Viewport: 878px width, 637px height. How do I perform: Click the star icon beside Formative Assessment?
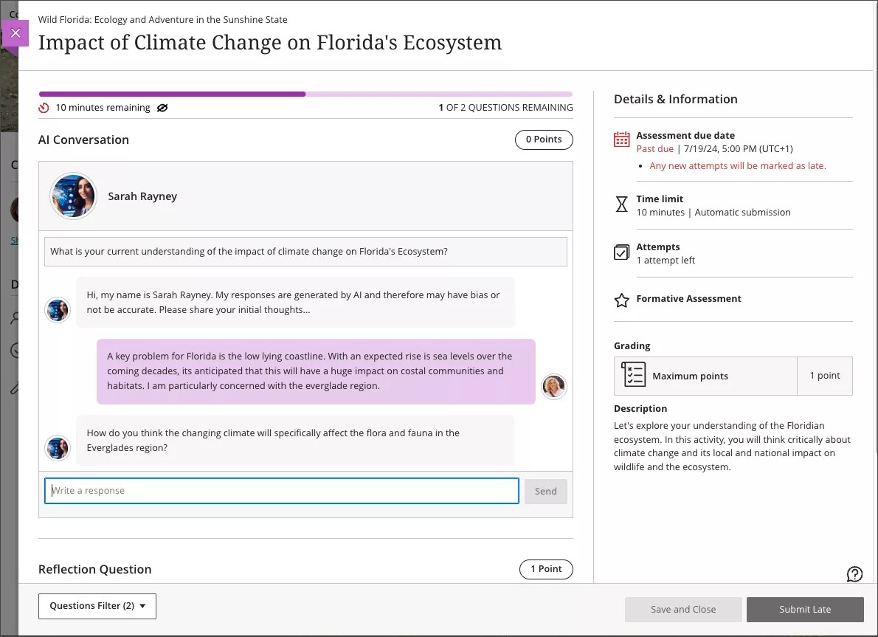621,300
